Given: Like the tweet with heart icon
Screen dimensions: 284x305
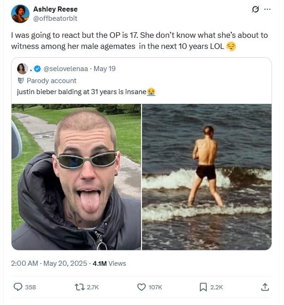Looking at the screenshot, I should (142, 287).
